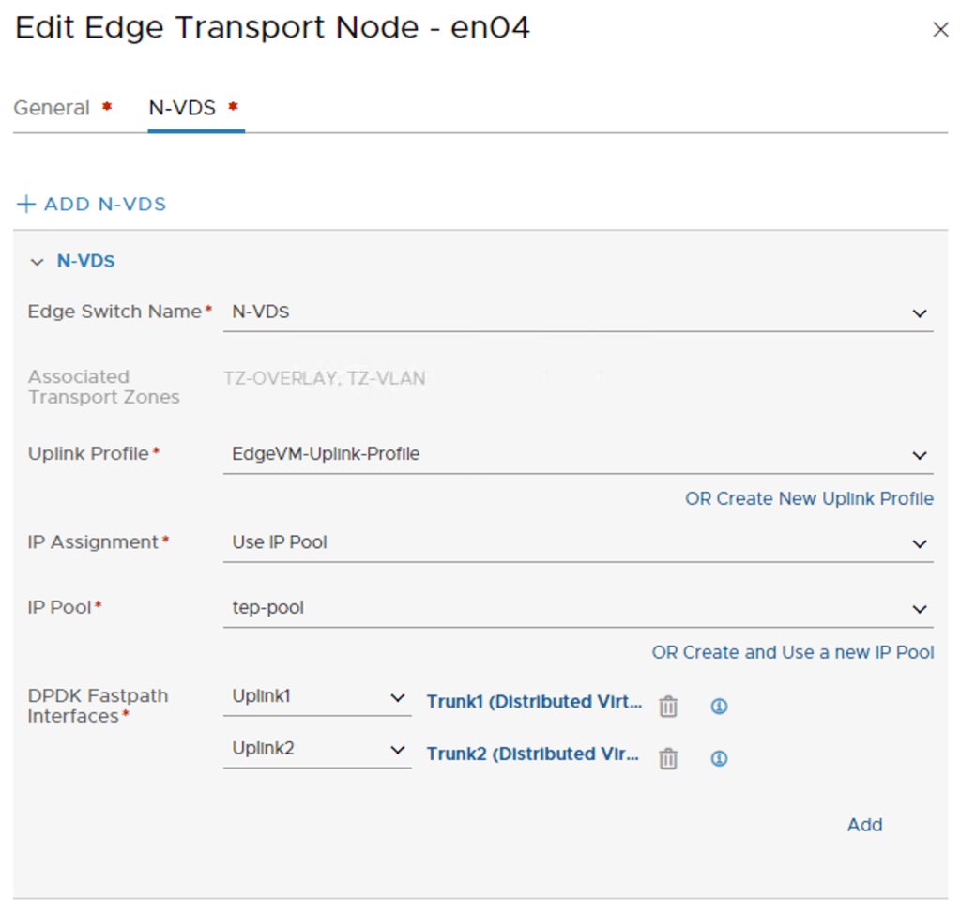View info tooltip next to Trunk2
The width and height of the screenshot is (960, 914).
(719, 757)
